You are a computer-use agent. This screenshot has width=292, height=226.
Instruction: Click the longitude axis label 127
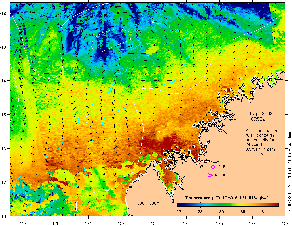click(x=285, y=224)
